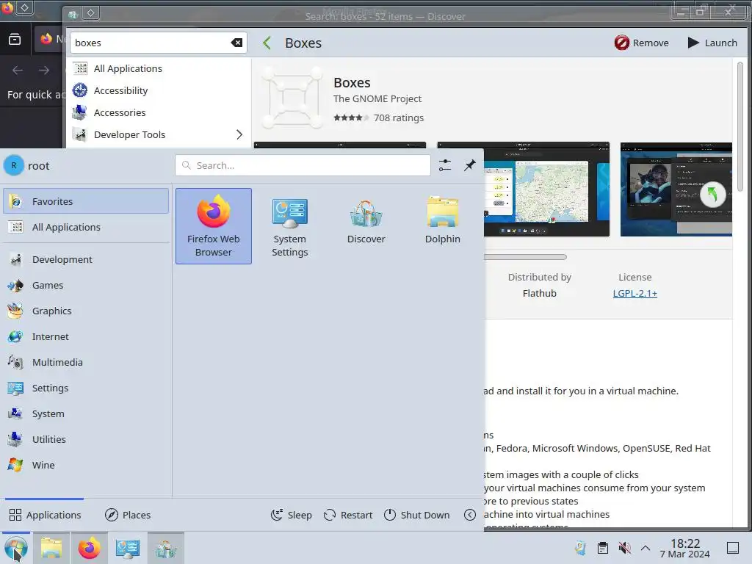This screenshot has width=752, height=564.
Task: Click the show desktop icon in tray
Action: click(733, 548)
